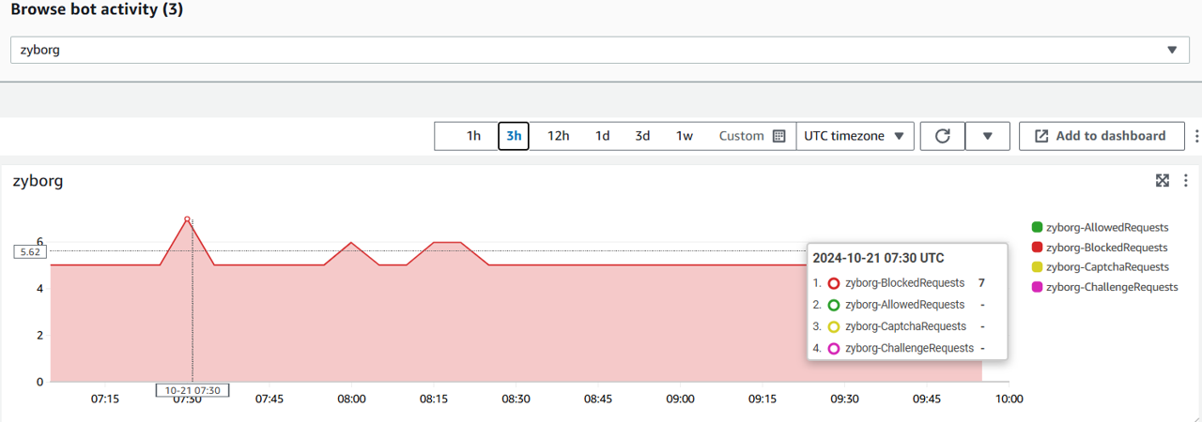Switch to the 1d time range
This screenshot has height=422, width=1202.
pyautogui.click(x=602, y=136)
